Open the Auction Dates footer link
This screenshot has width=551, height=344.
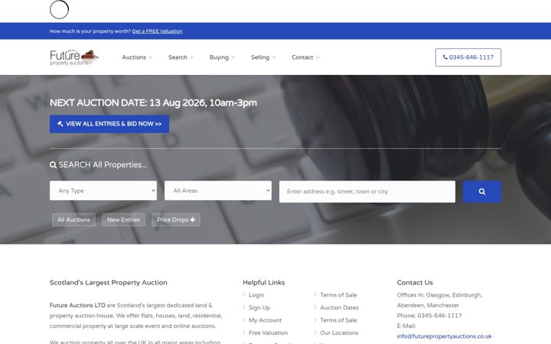[339, 308]
